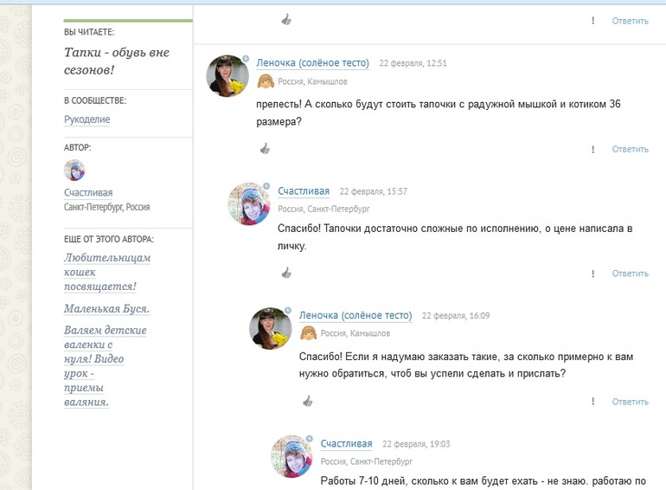The width and height of the screenshot is (666, 490).
Task: Click Леночка's avatar on 12:51 comment
Action: [227, 75]
